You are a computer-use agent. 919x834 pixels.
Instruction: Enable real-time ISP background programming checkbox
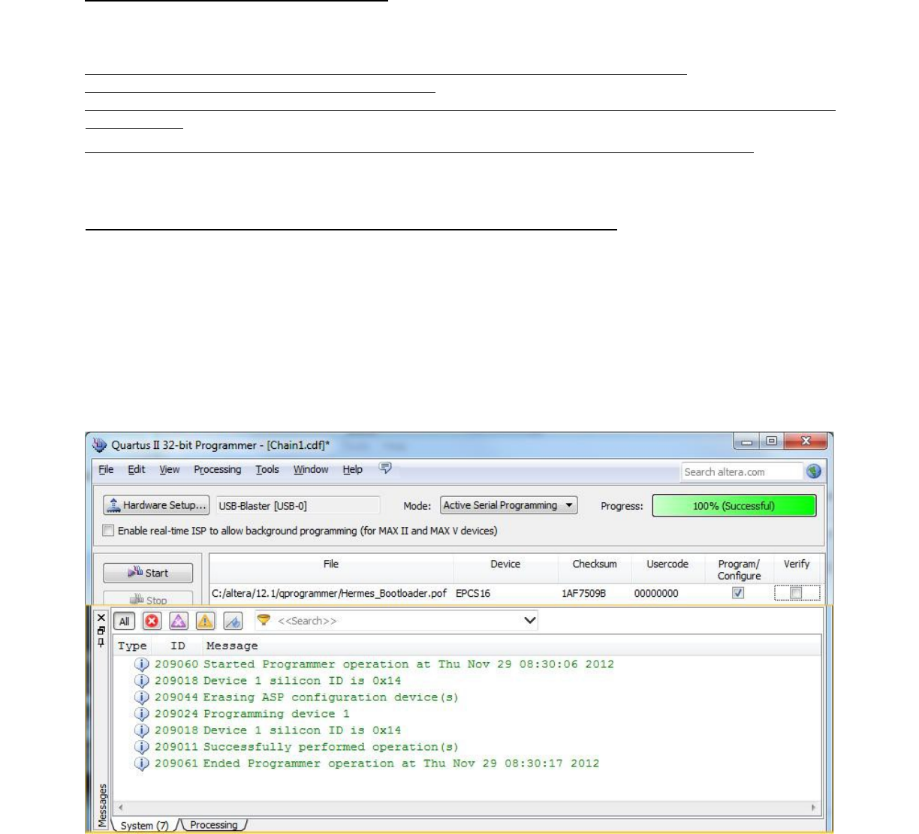(x=108, y=531)
